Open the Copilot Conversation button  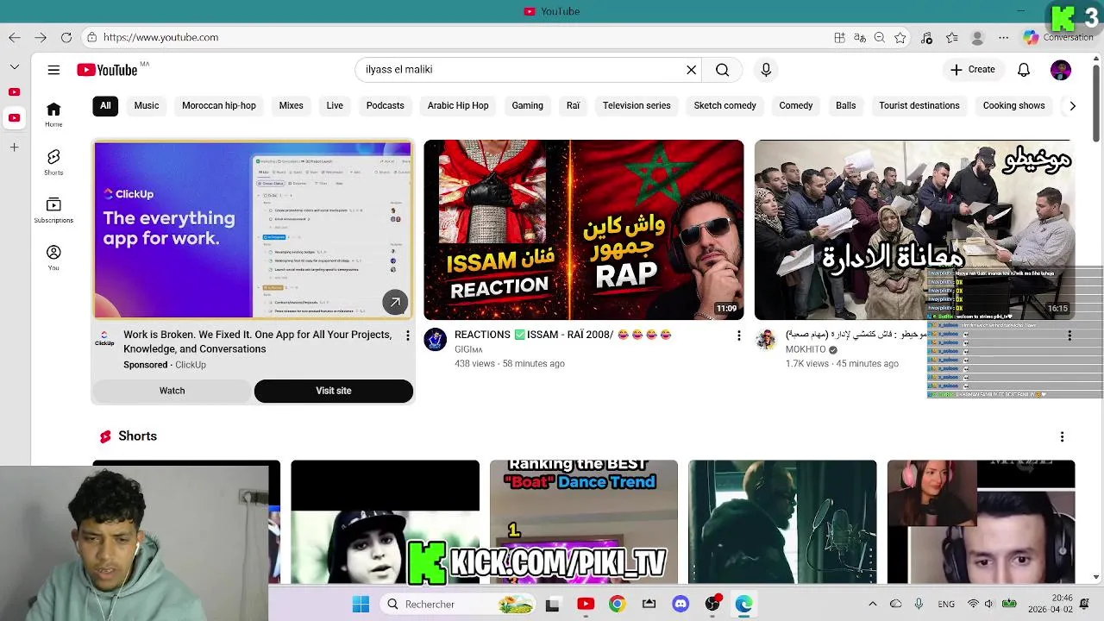click(x=1058, y=37)
